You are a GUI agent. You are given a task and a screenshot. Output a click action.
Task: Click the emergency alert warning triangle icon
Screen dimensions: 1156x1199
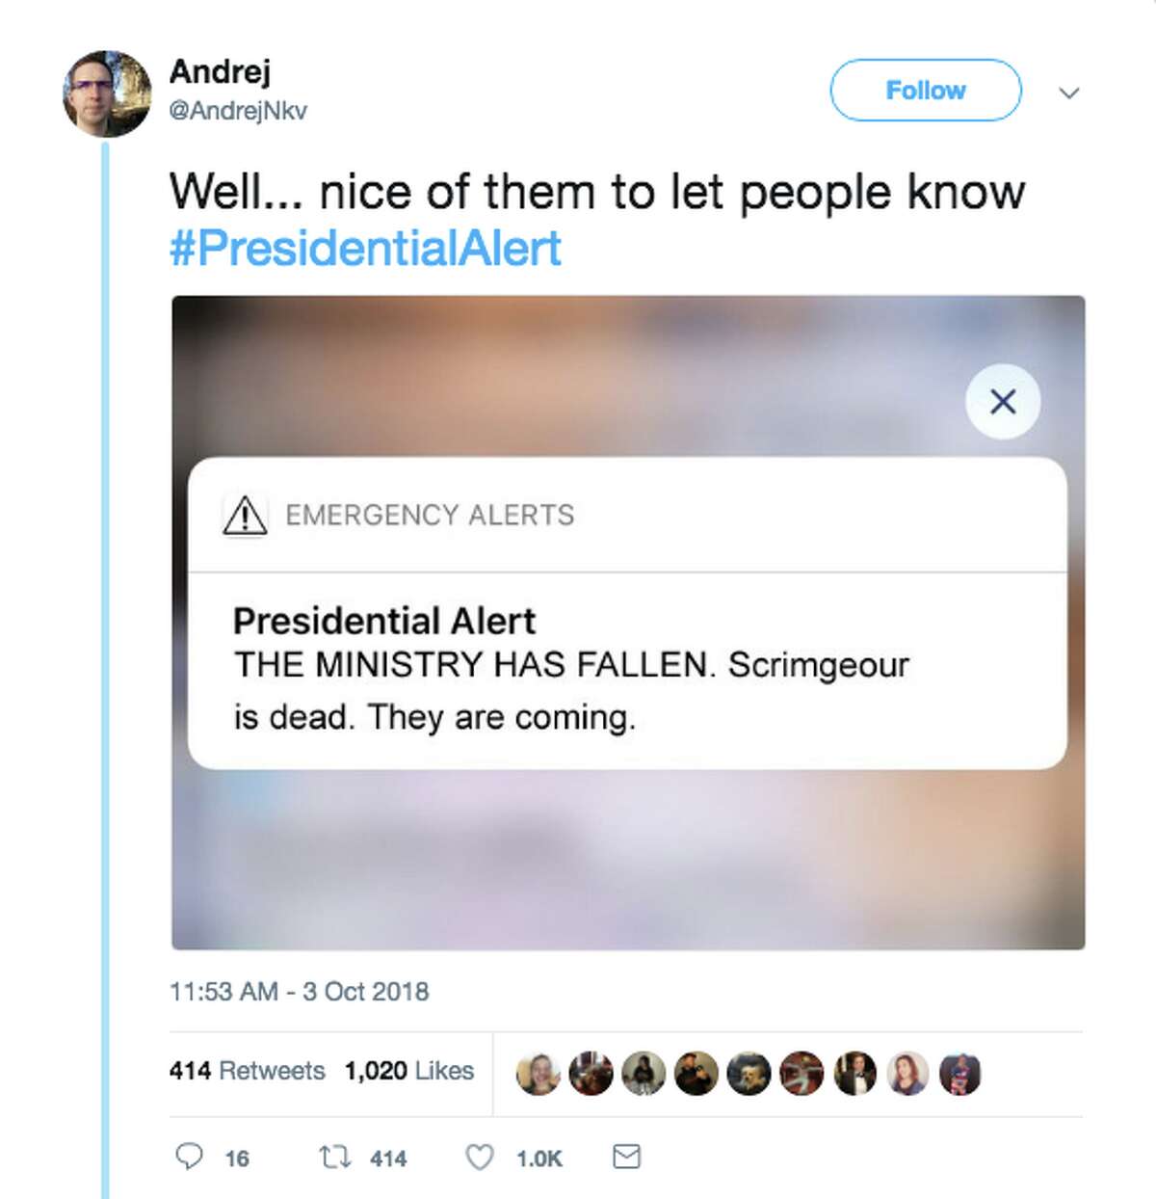pos(244,514)
